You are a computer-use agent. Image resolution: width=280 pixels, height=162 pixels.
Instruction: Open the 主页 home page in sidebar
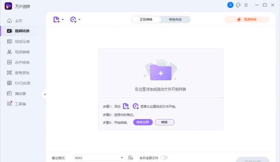(x=18, y=21)
